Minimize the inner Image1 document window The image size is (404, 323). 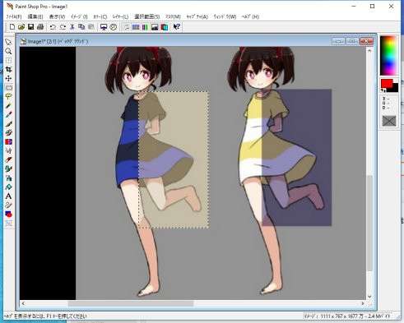338,41
